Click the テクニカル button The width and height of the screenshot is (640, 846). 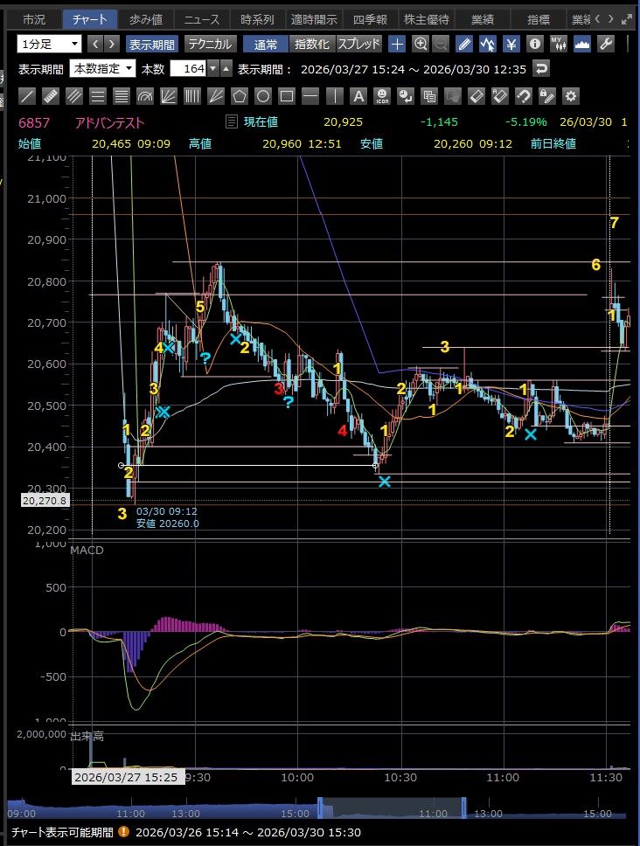pyautogui.click(x=210, y=44)
